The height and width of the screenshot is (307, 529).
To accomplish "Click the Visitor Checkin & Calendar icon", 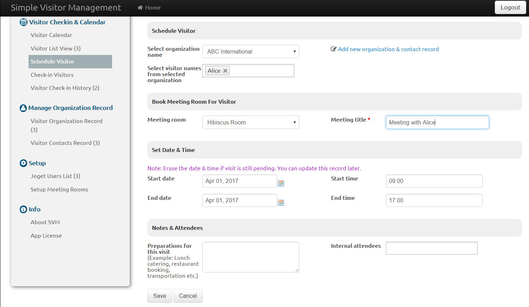I will (x=23, y=22).
